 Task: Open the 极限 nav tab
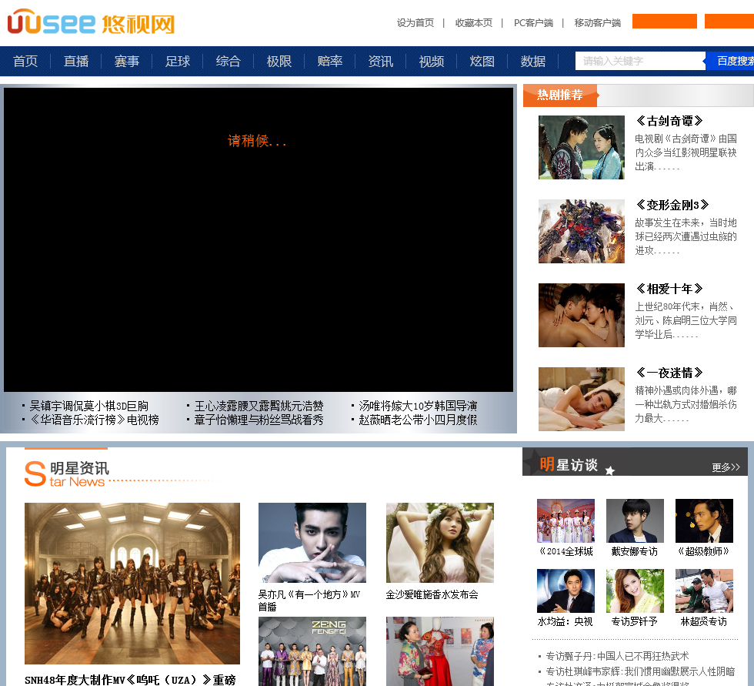pyautogui.click(x=279, y=61)
